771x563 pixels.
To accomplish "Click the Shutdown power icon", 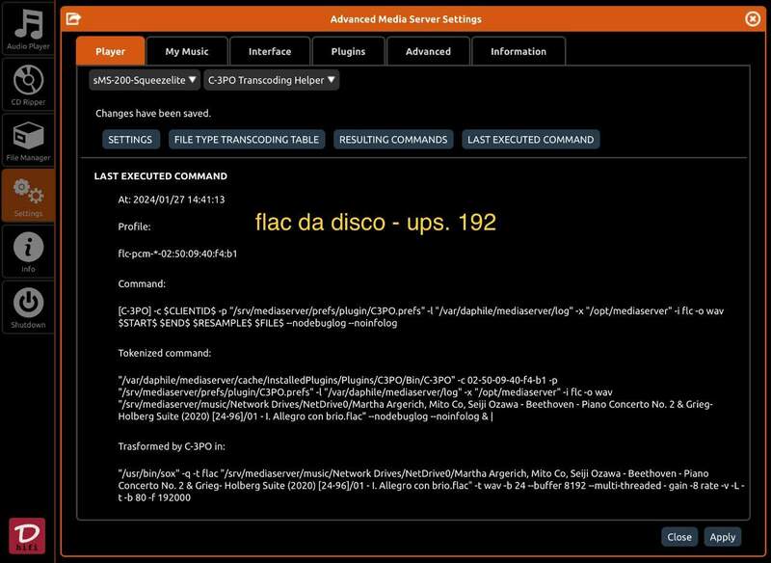I will pos(28,307).
